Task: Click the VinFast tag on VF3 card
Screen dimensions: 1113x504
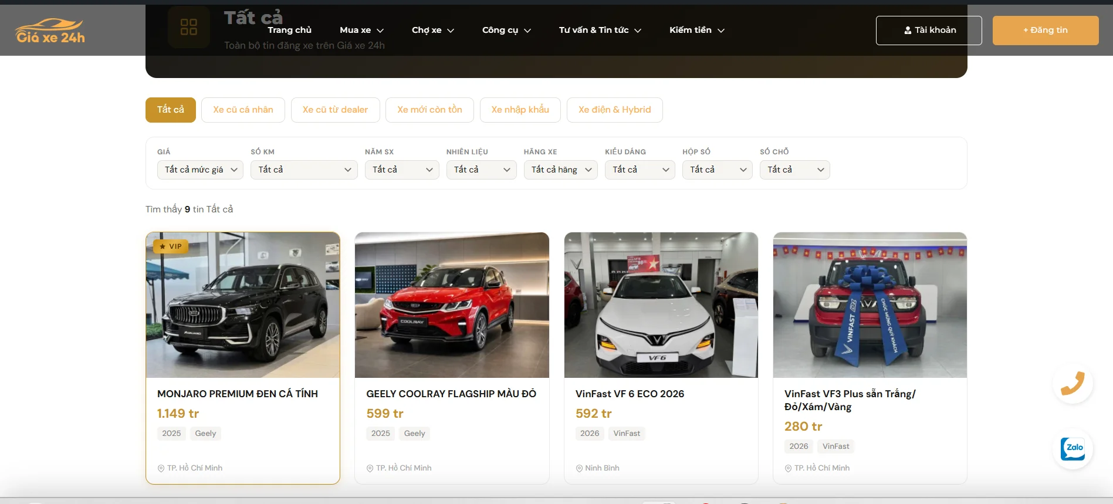Action: point(835,447)
